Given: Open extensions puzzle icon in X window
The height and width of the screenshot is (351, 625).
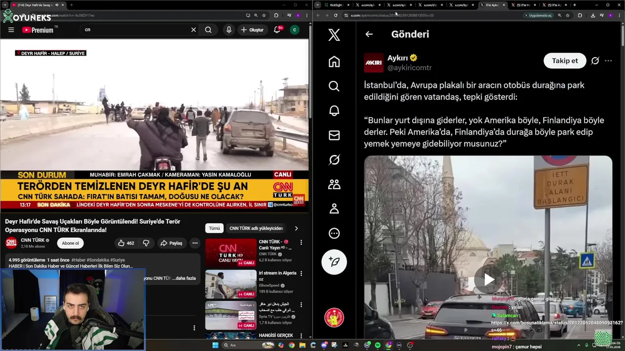Looking at the screenshot, I should pos(580,15).
